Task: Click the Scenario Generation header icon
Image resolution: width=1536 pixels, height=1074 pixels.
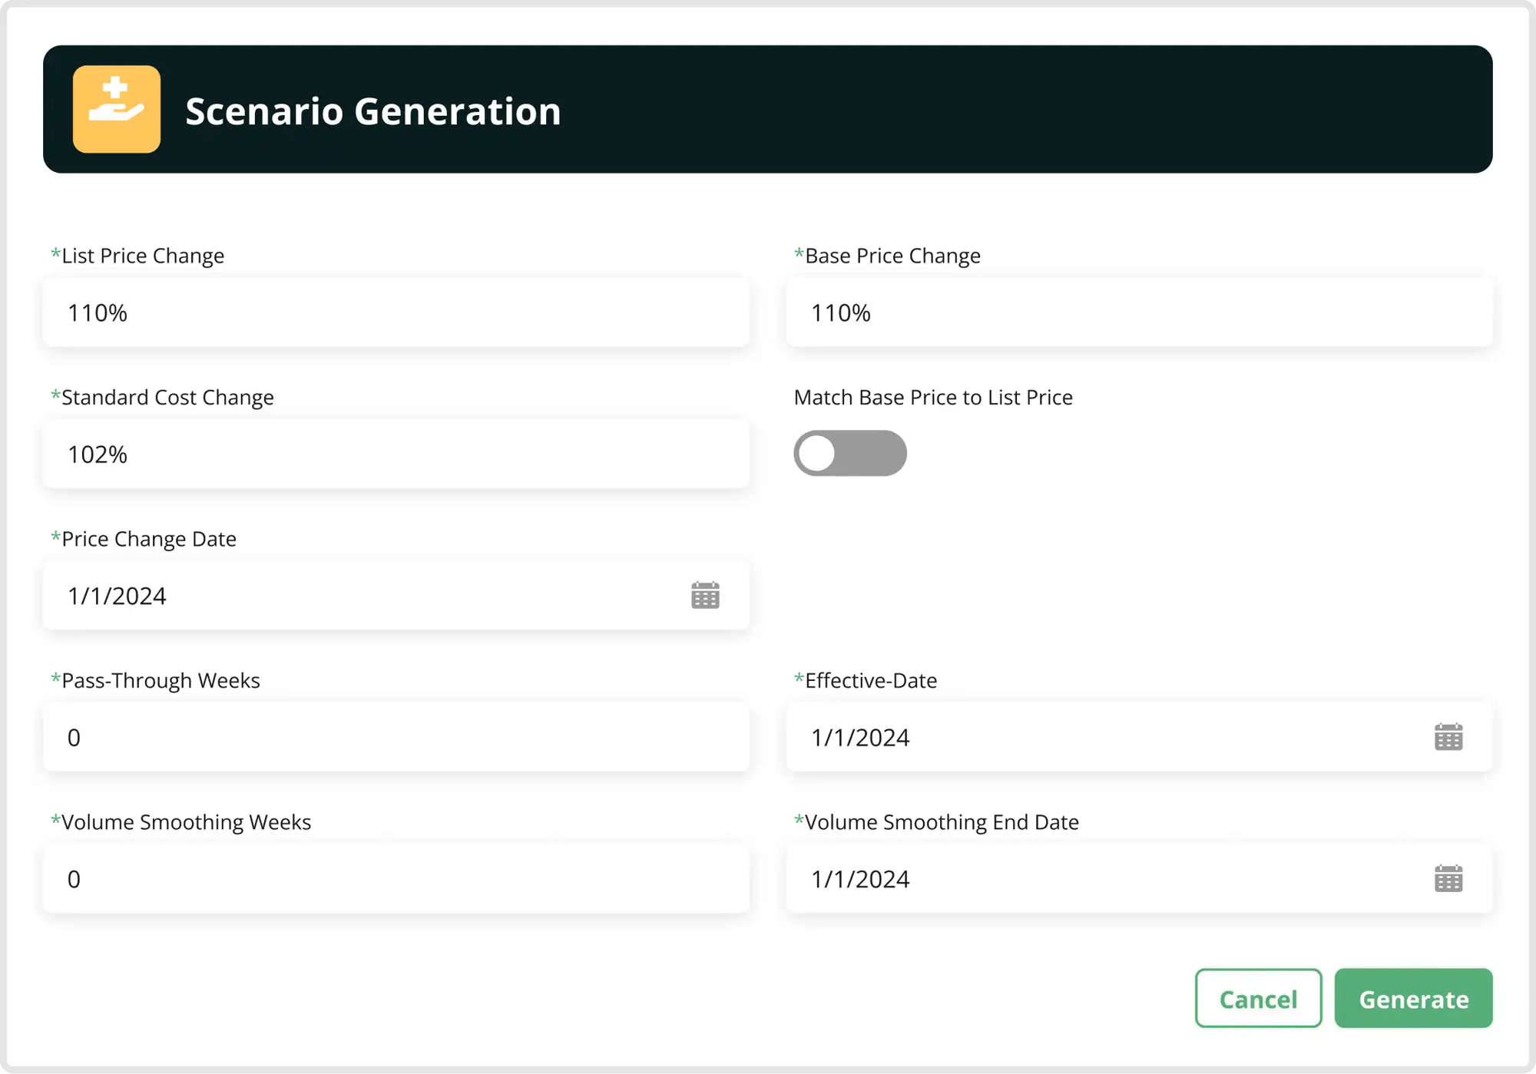Action: pyautogui.click(x=116, y=109)
